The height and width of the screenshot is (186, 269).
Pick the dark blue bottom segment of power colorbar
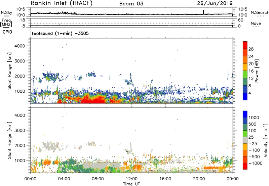(245, 96)
